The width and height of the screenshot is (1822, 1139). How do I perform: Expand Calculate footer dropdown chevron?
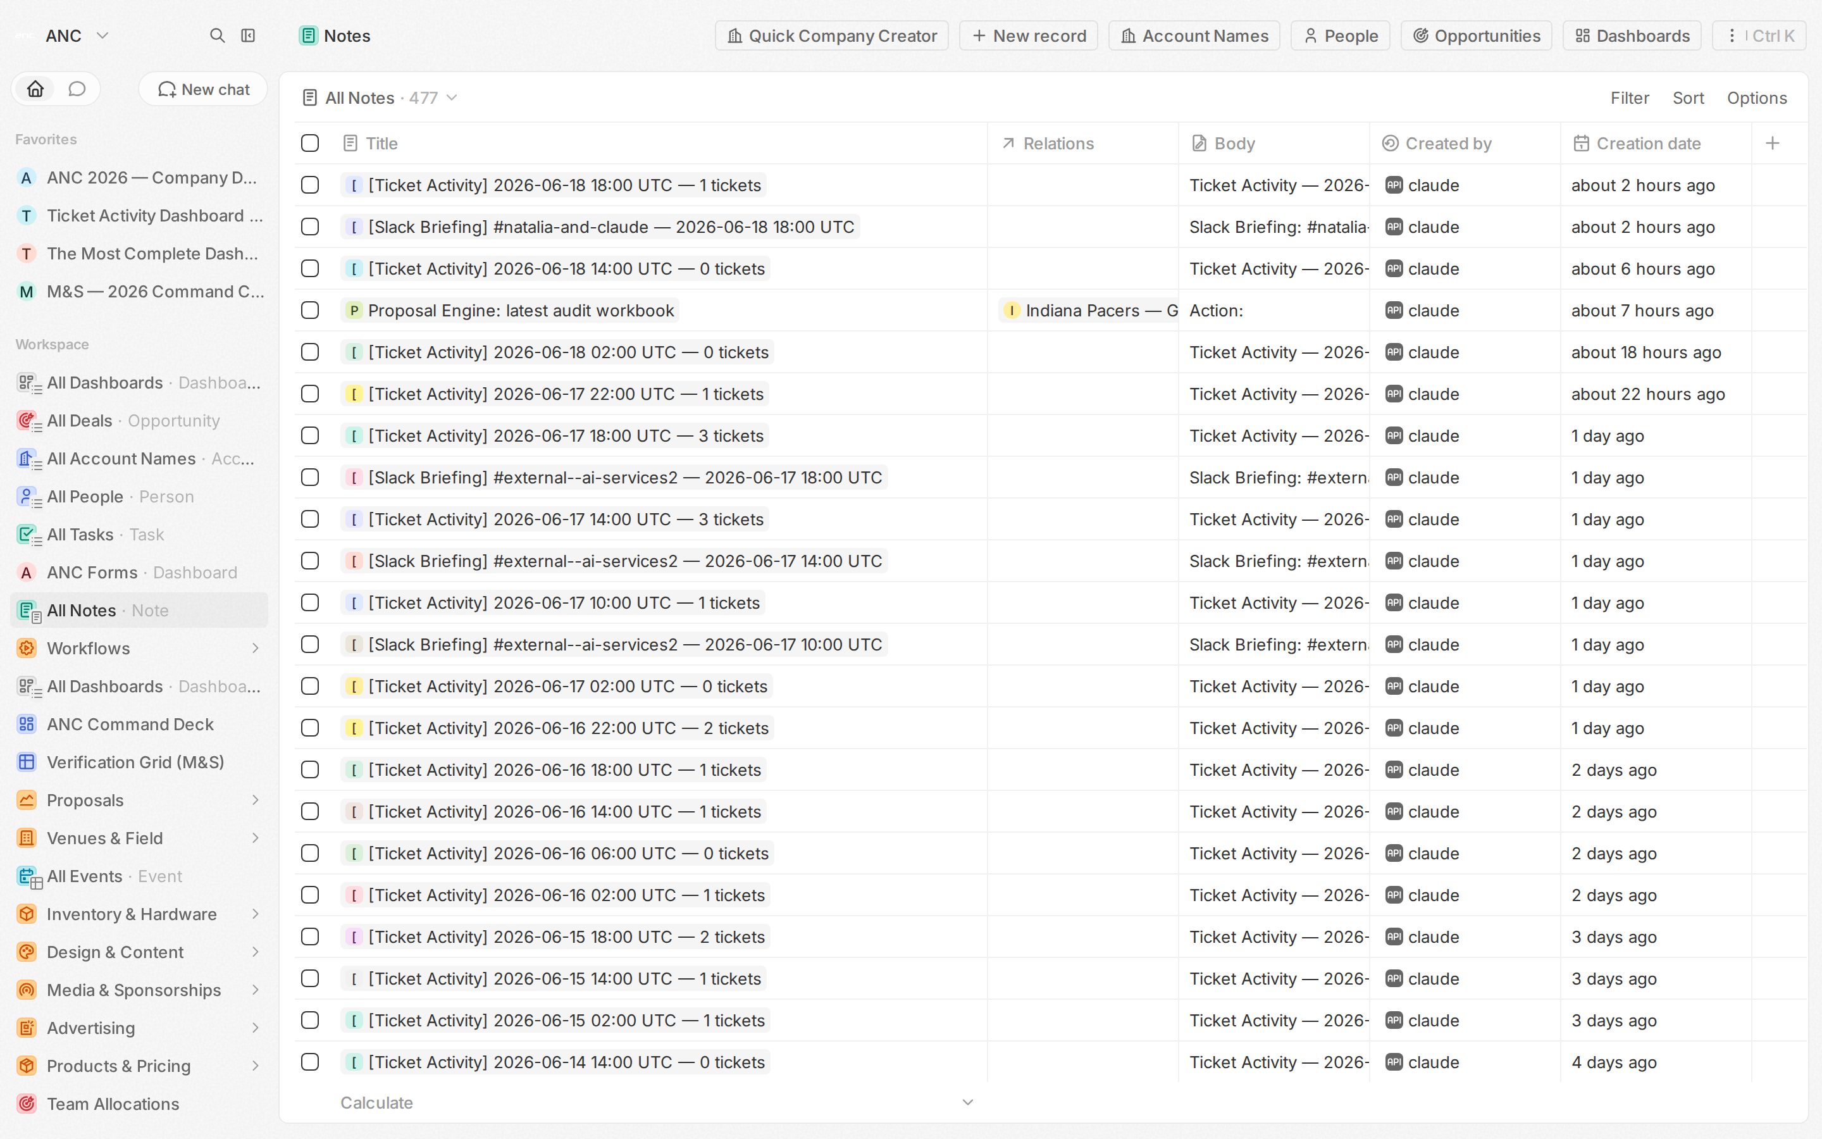(x=968, y=1102)
